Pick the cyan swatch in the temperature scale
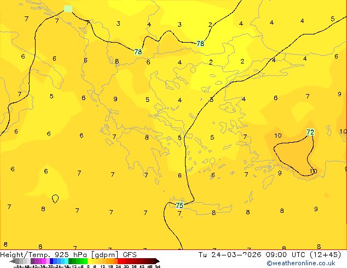Screen dimensions: 347x268 click(x=66, y=261)
